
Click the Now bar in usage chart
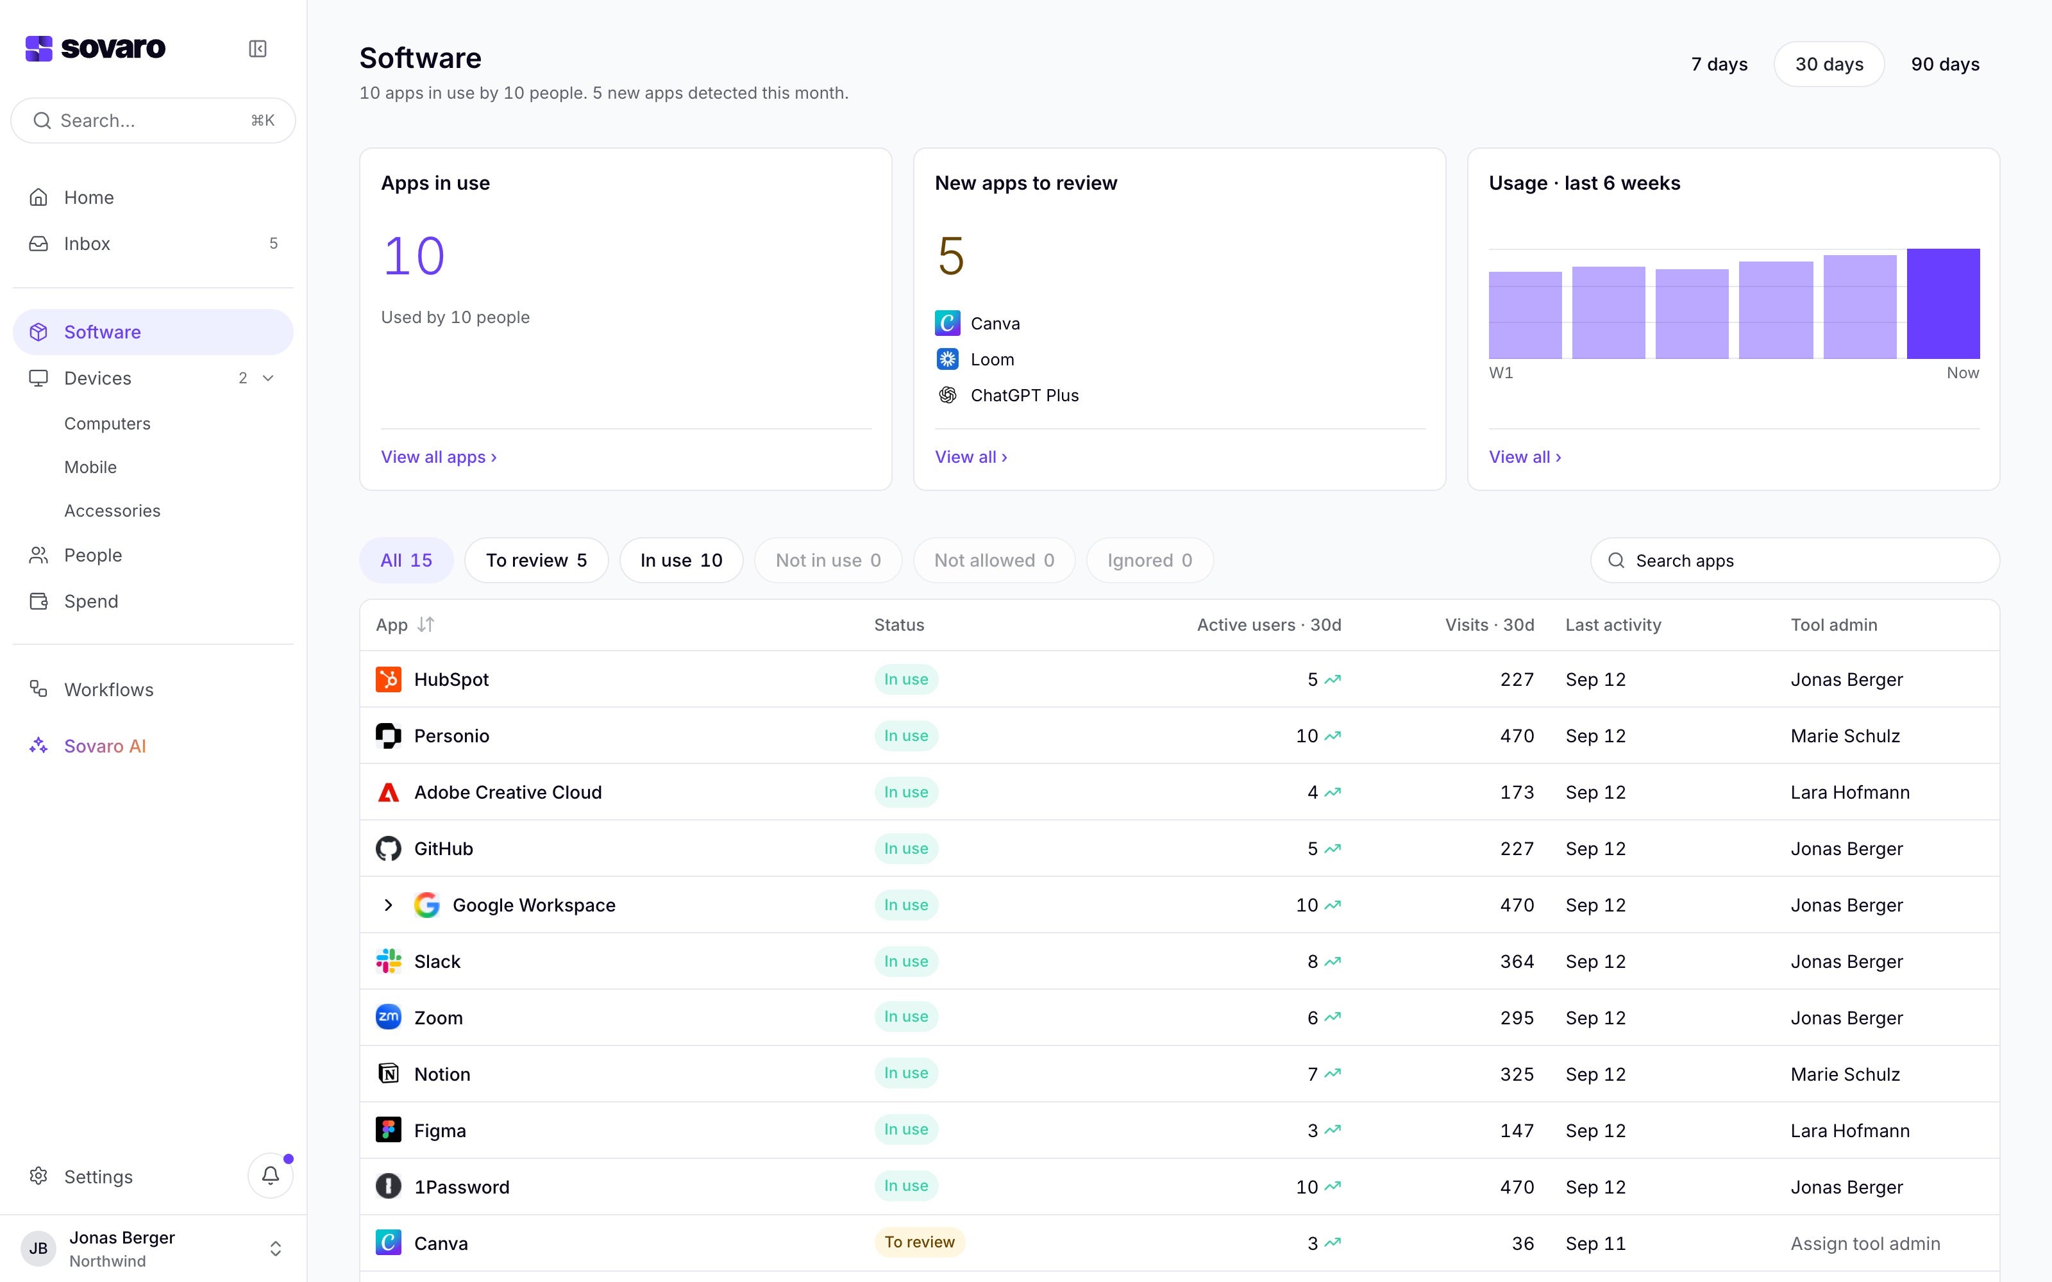[1942, 304]
